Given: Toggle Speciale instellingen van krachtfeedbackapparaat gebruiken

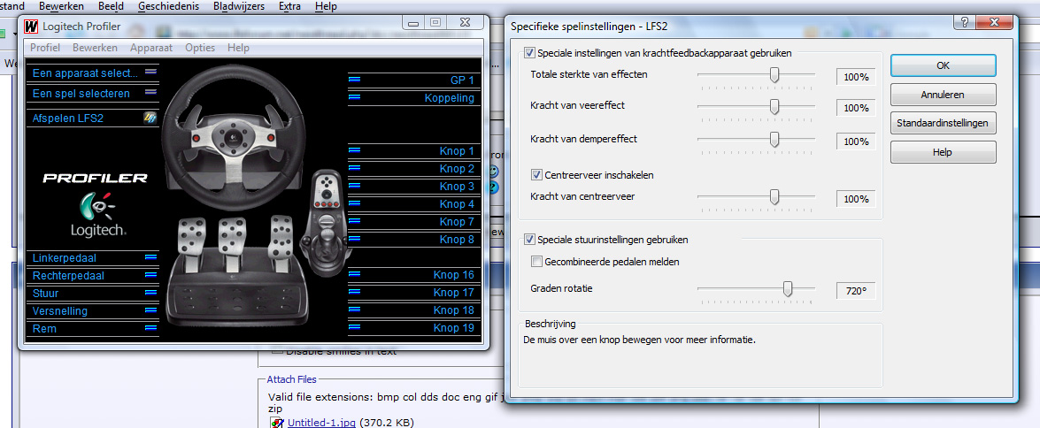Looking at the screenshot, I should pyautogui.click(x=529, y=52).
